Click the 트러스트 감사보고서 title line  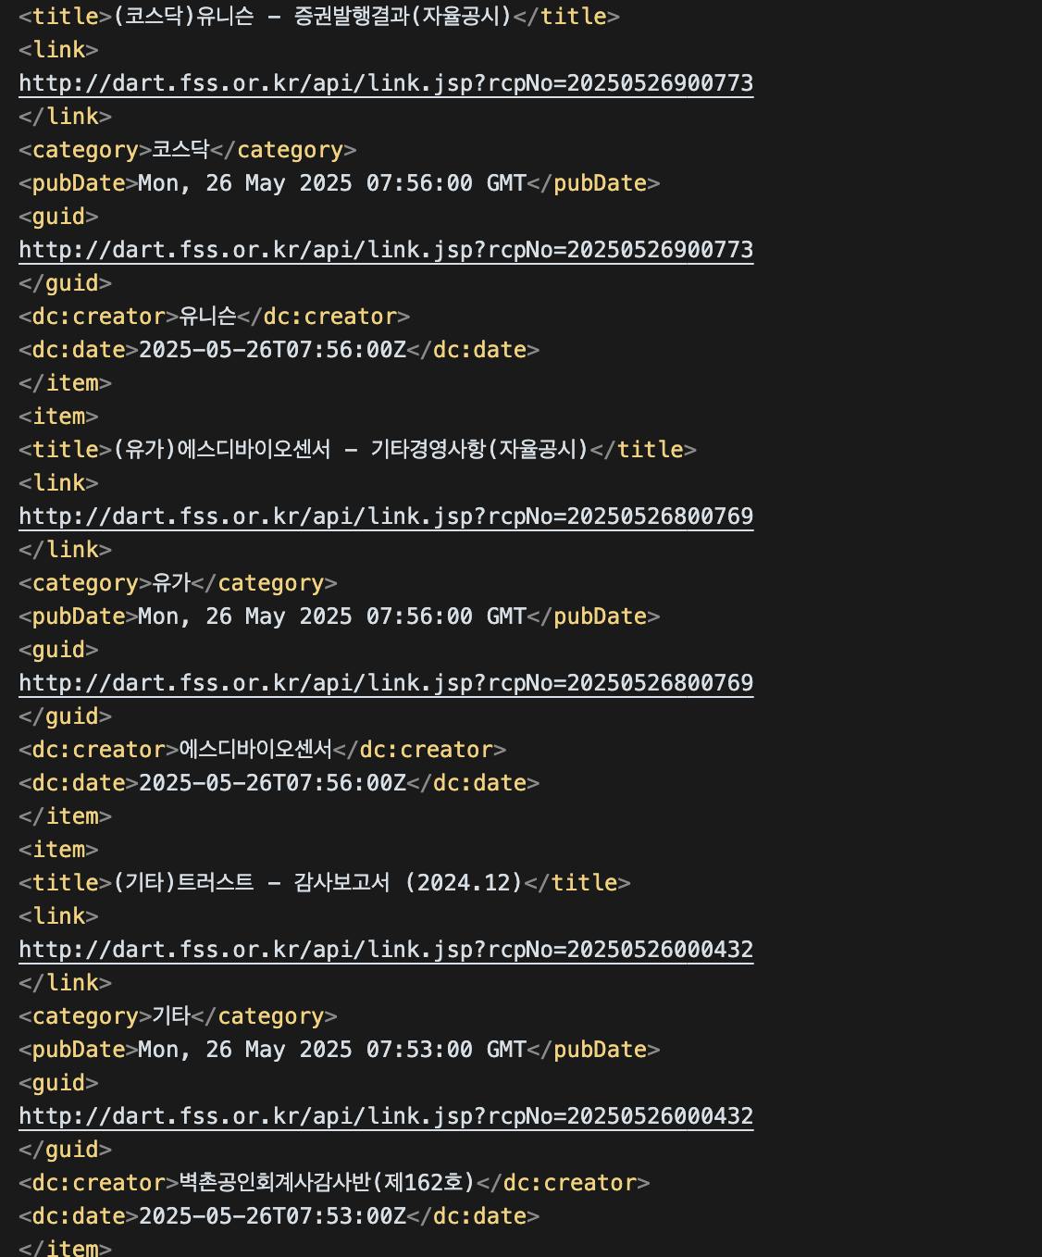[x=317, y=883]
